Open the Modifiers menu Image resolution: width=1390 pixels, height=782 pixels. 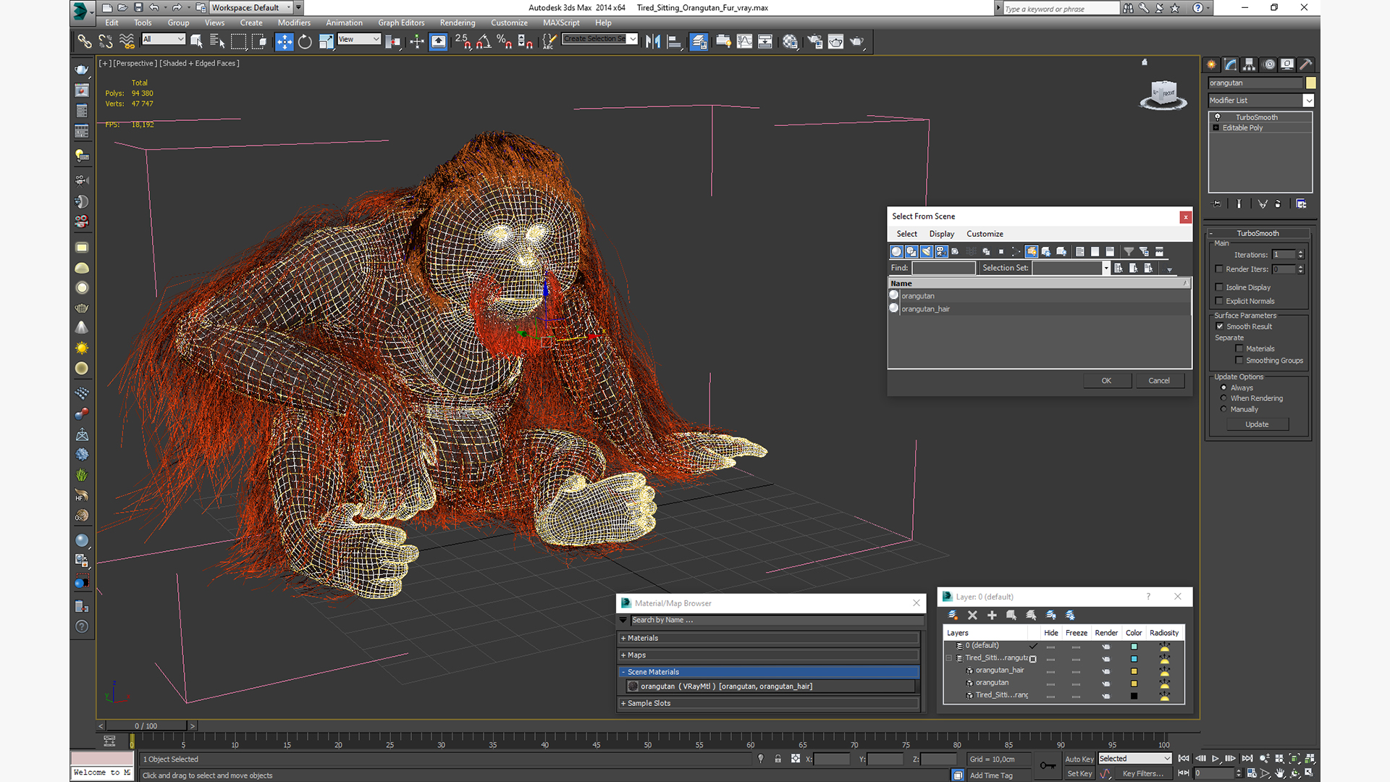pos(294,23)
